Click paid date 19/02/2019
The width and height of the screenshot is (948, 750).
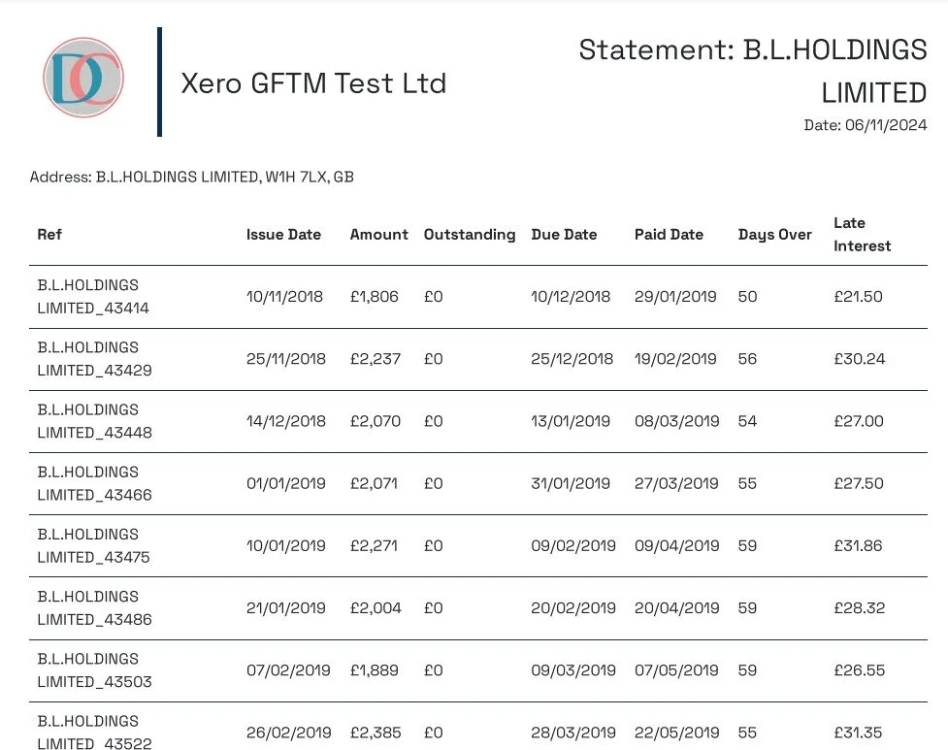pos(675,359)
